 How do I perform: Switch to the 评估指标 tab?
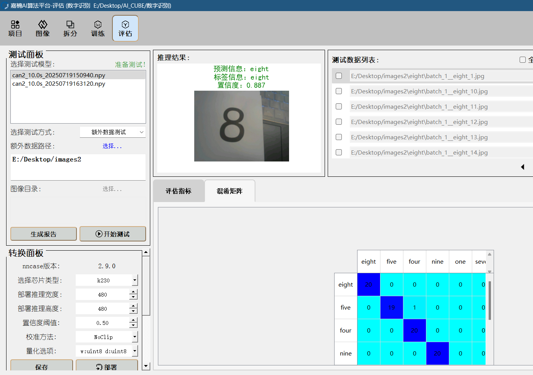coord(179,191)
